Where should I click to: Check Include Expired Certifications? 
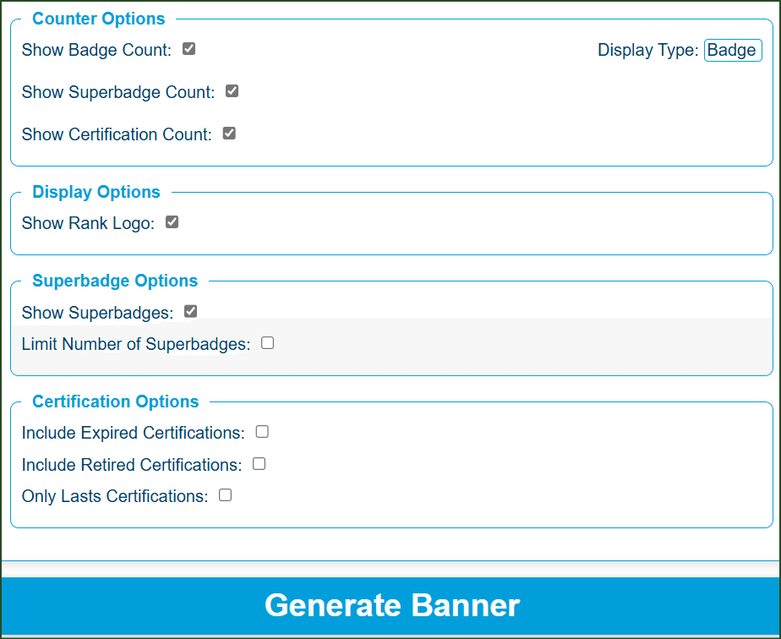[262, 431]
